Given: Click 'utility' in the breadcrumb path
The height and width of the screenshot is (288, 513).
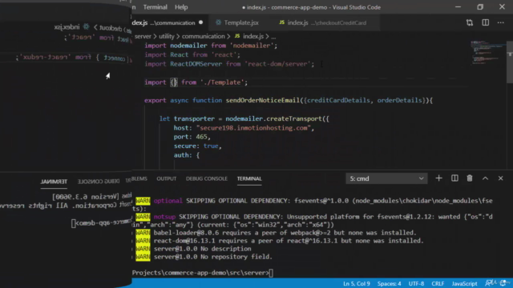Looking at the screenshot, I should point(167,36).
